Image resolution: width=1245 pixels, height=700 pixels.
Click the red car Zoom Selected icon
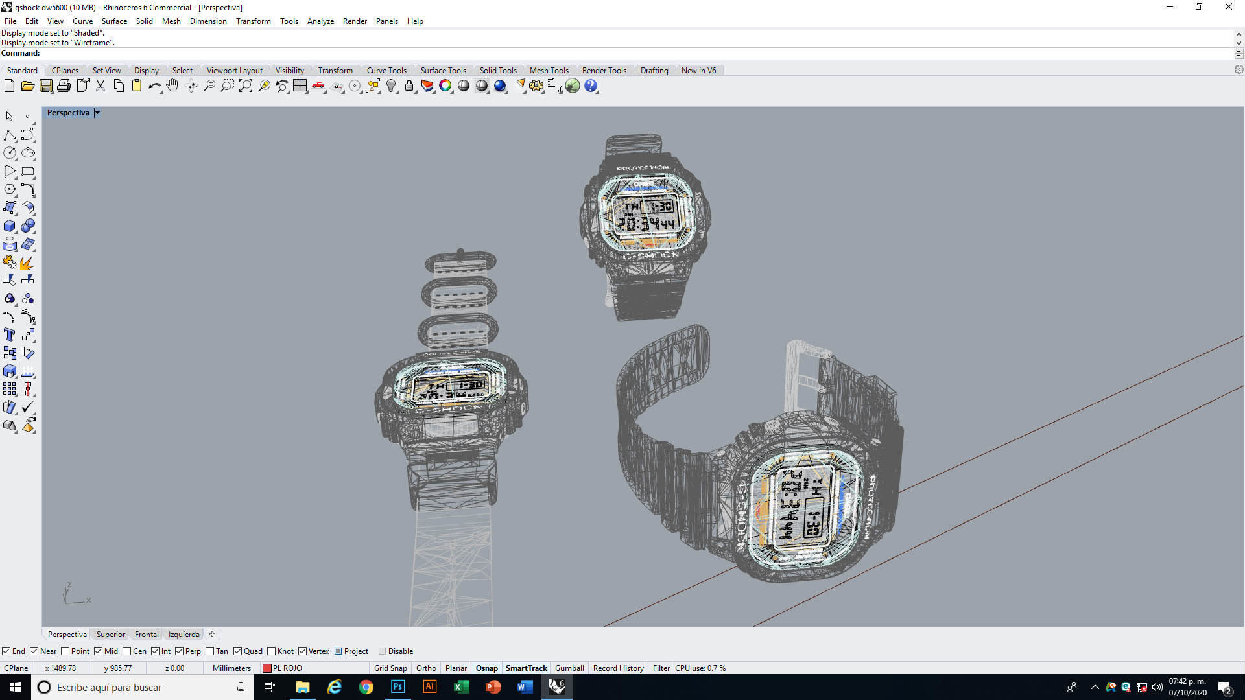[x=318, y=86]
